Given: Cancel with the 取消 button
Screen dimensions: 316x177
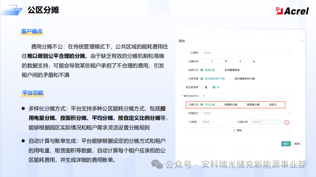Looking at the screenshot, I should (297, 144).
